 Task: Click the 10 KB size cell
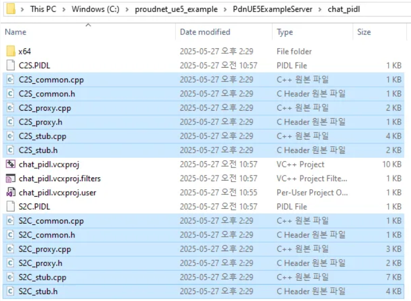click(392, 165)
